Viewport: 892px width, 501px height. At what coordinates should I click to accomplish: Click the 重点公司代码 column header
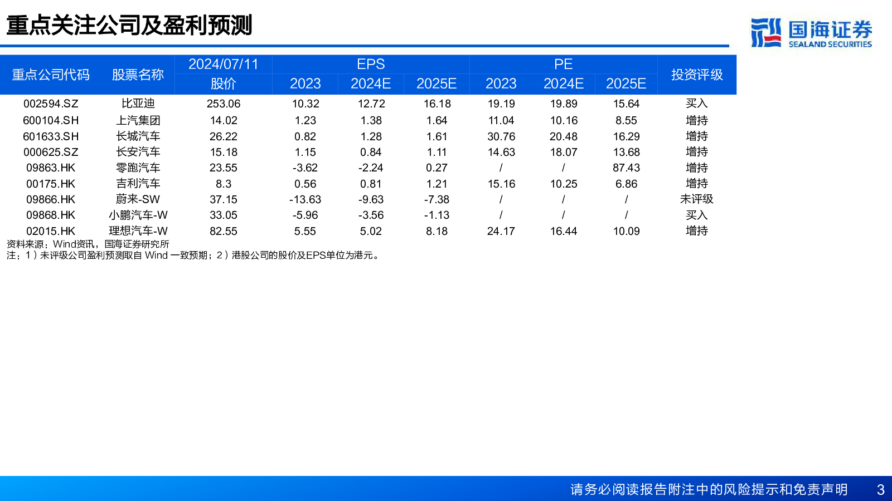point(51,75)
